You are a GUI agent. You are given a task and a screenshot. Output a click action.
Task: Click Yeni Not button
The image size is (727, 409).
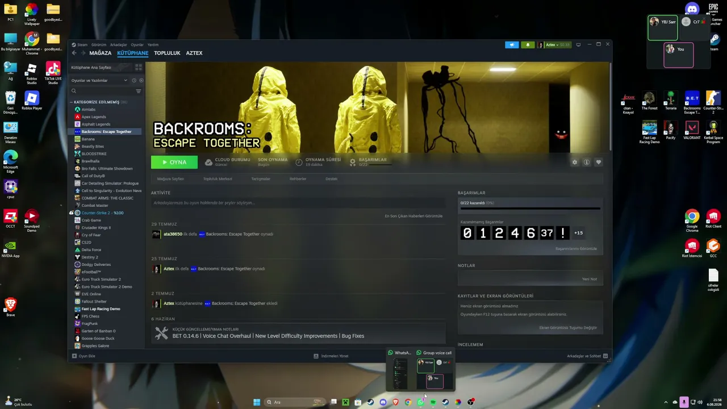click(590, 279)
